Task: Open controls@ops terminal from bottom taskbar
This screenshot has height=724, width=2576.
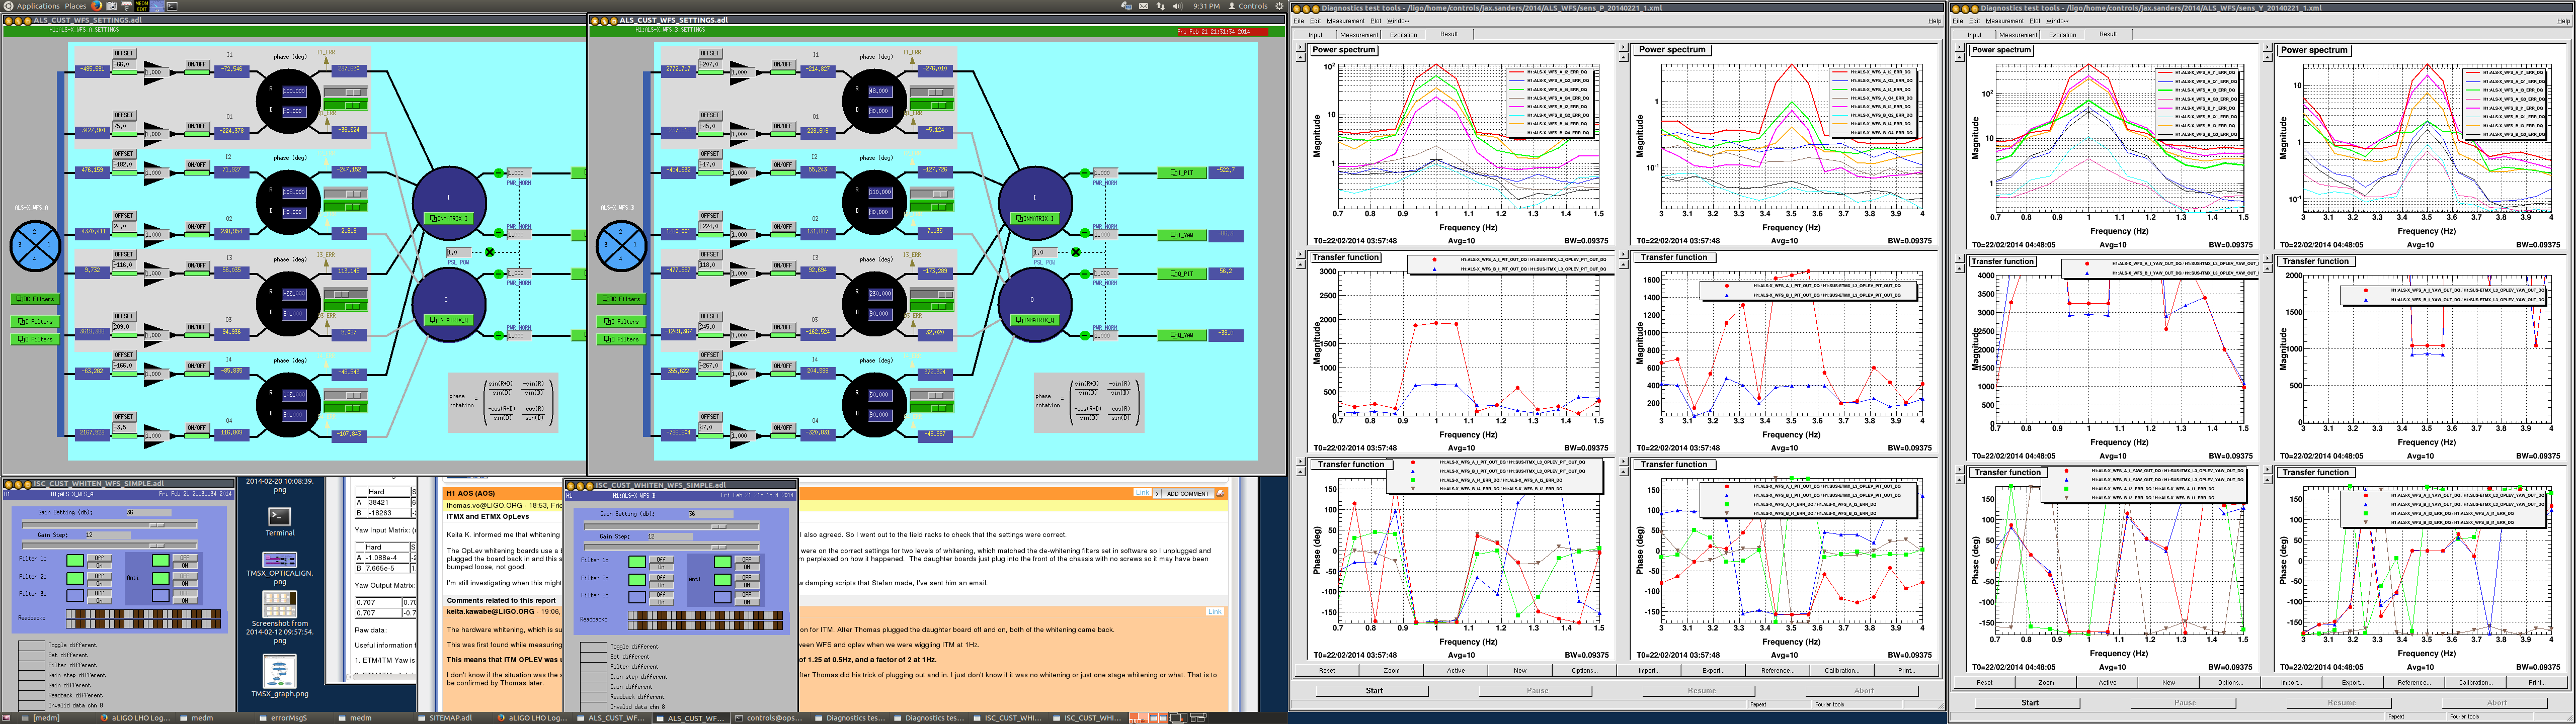Action: point(772,717)
